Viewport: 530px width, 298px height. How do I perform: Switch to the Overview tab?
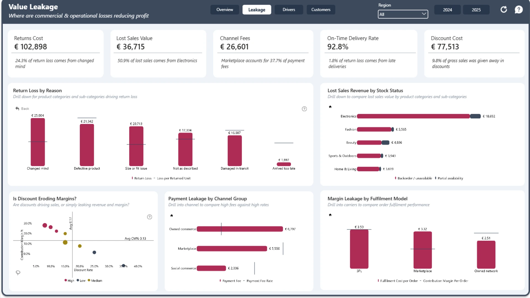(225, 10)
